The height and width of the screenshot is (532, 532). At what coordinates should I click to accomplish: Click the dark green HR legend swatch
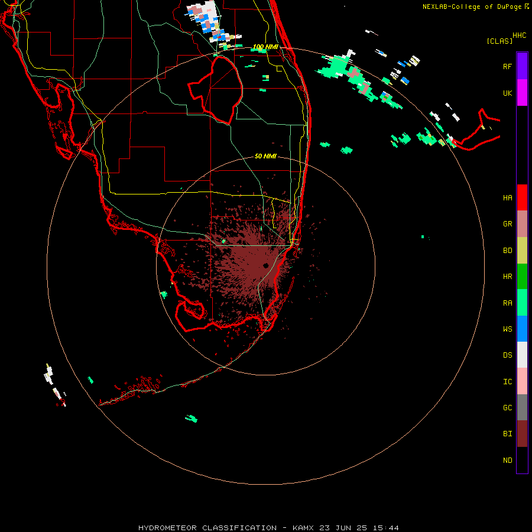pyautogui.click(x=522, y=277)
